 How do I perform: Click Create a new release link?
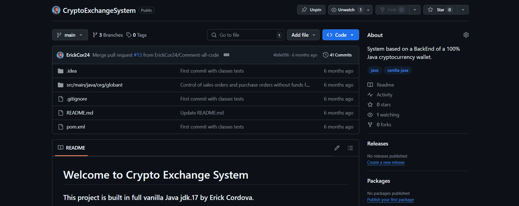[x=386, y=162]
